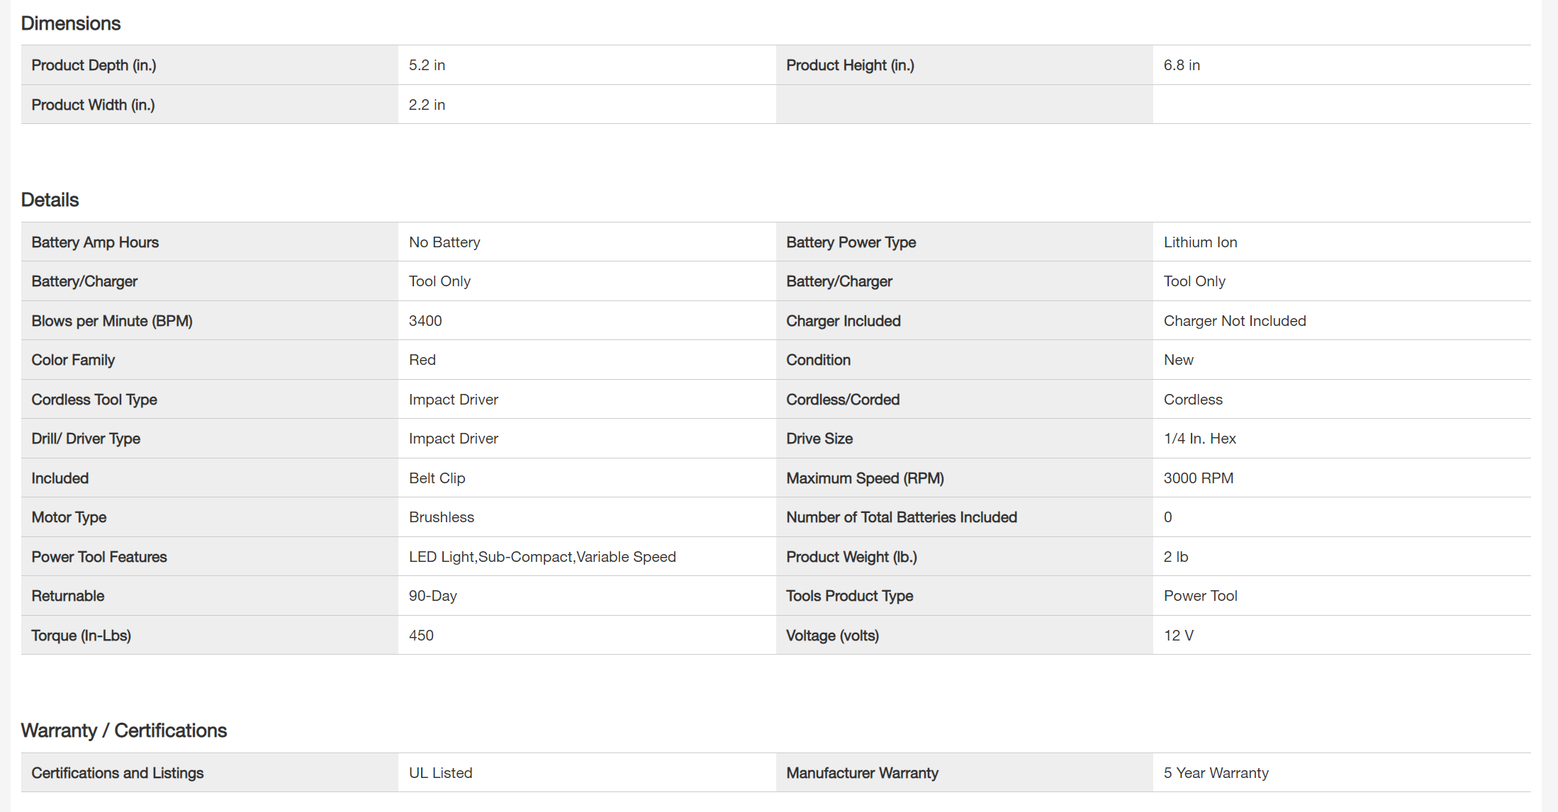The image size is (1558, 812).
Task: Click the 1/4 In. Hex drive size value
Action: (x=1199, y=439)
